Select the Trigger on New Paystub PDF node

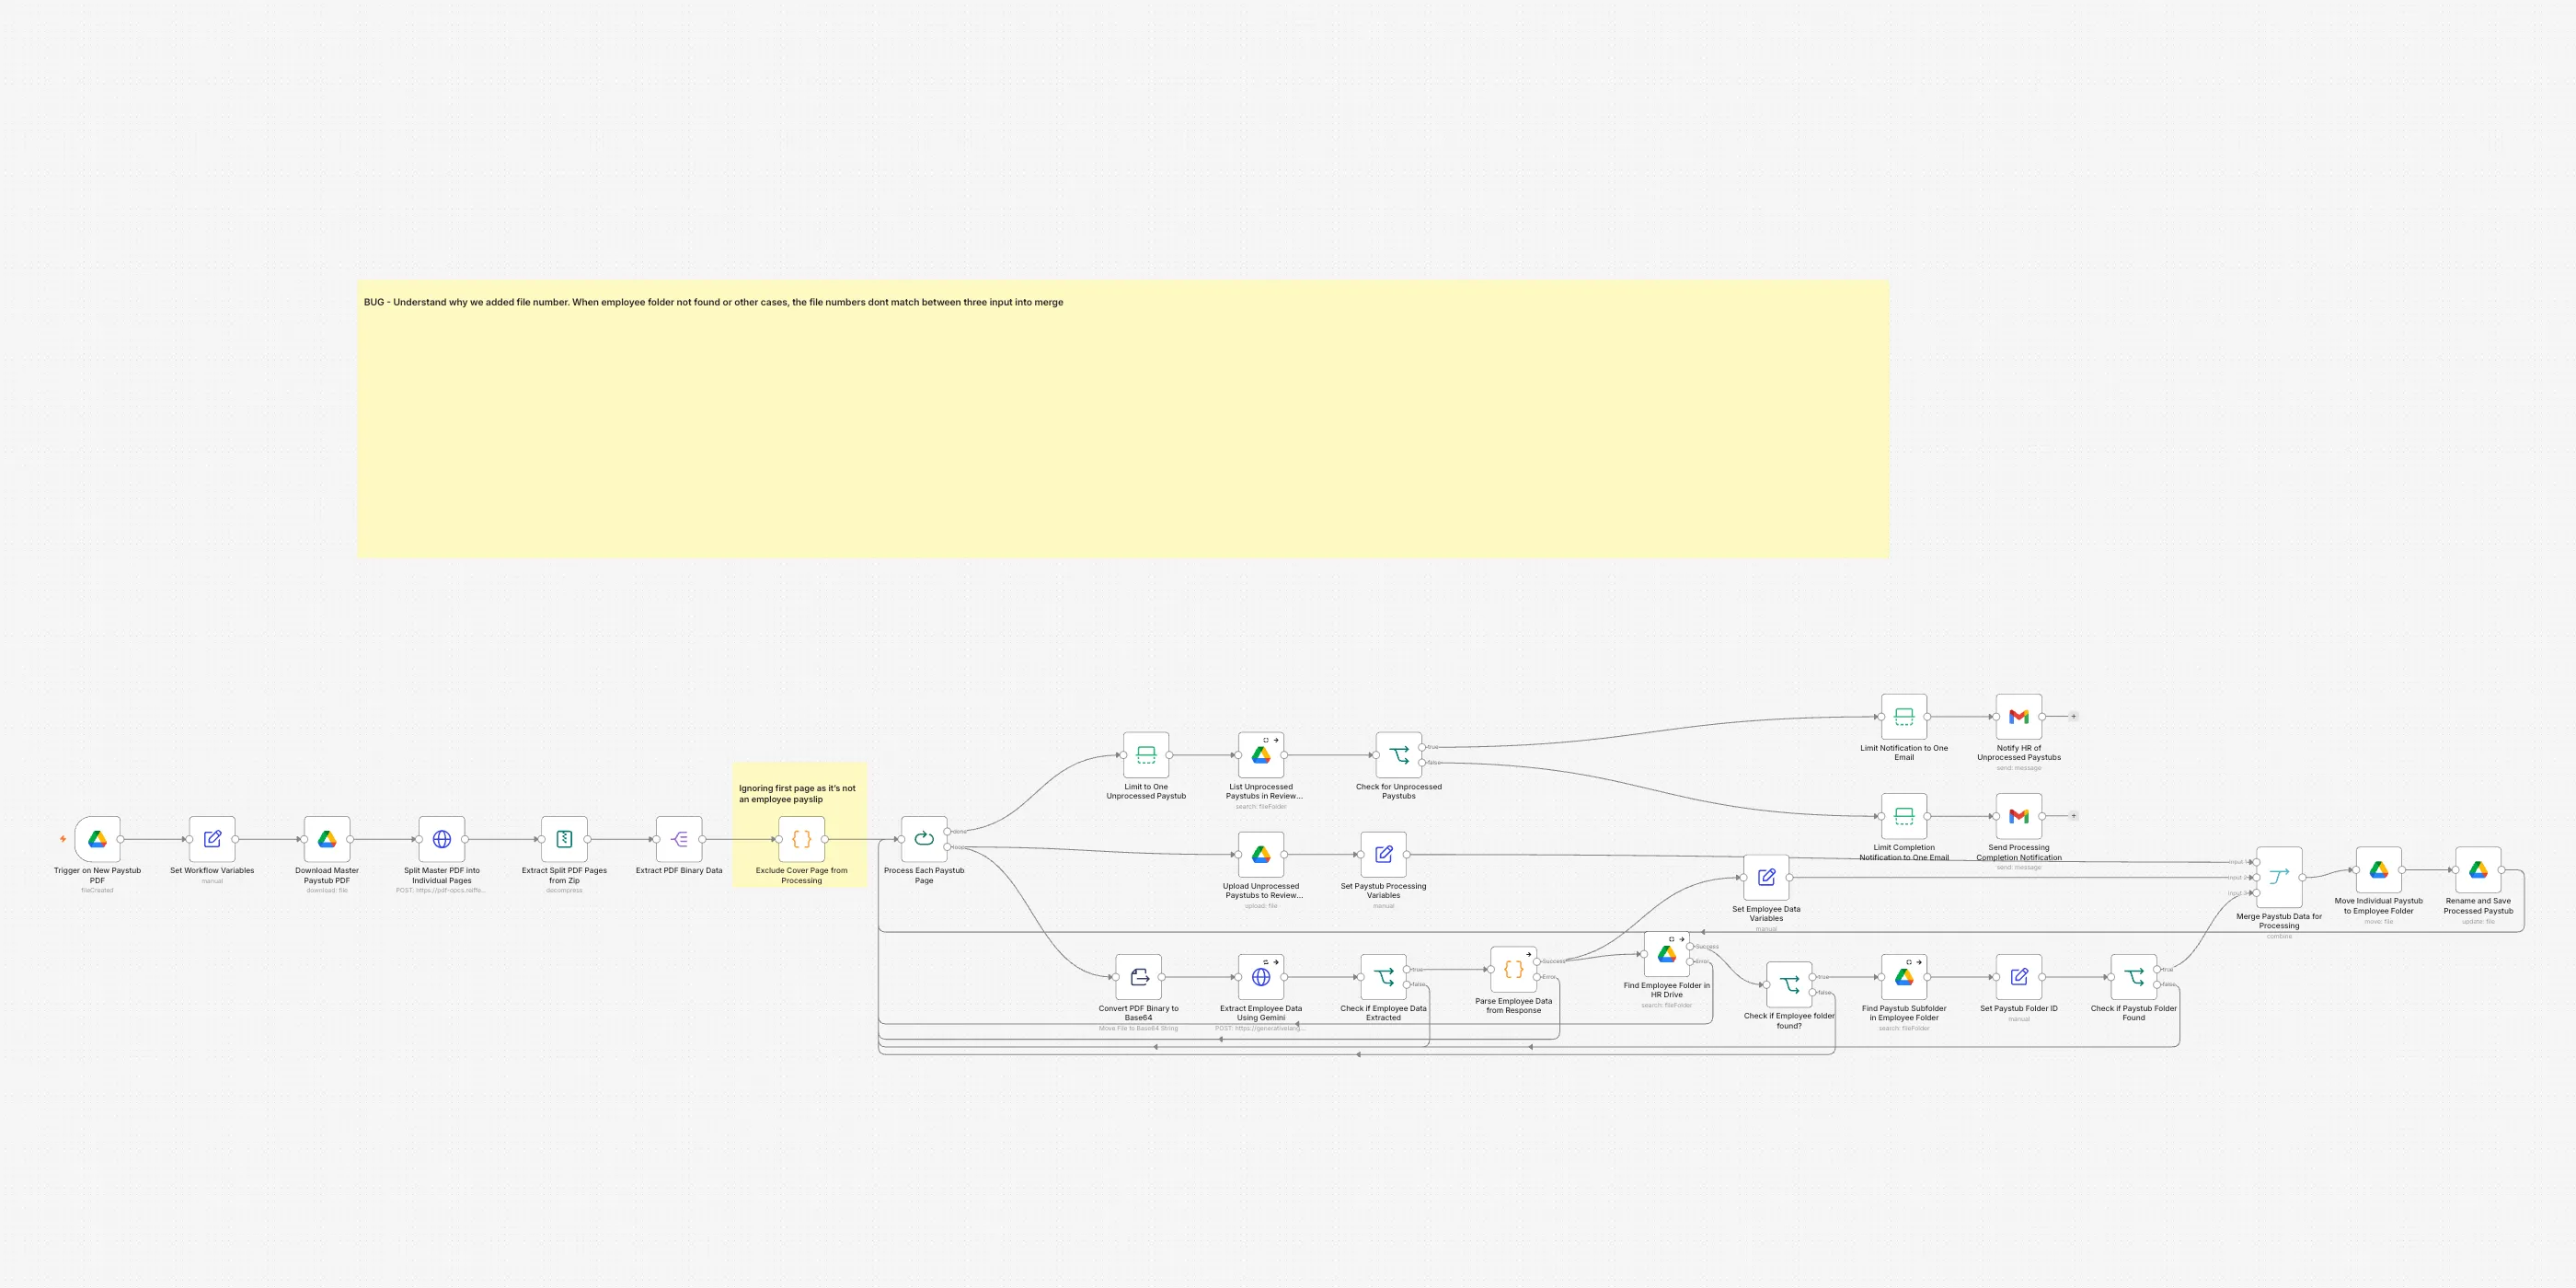(x=97, y=839)
